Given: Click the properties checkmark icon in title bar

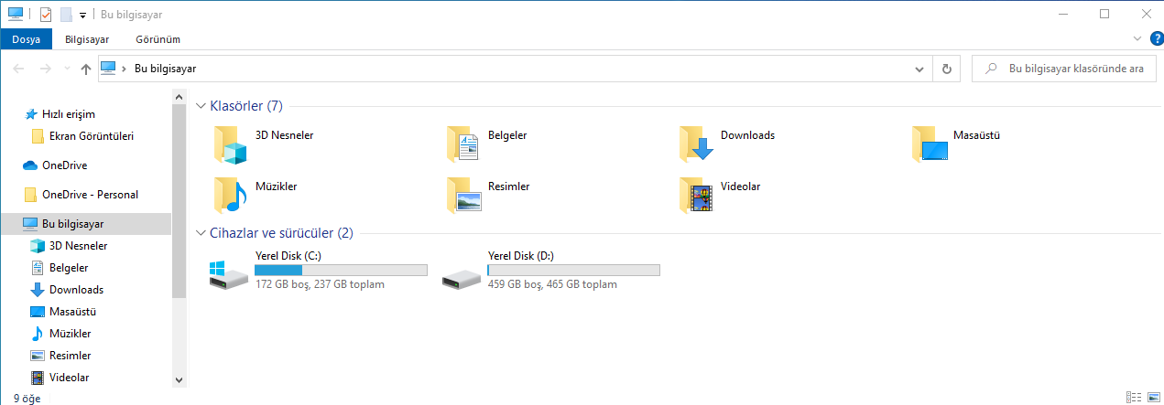Looking at the screenshot, I should click(x=46, y=15).
